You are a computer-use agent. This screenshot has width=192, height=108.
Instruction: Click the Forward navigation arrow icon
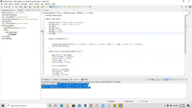[x=84, y=7]
